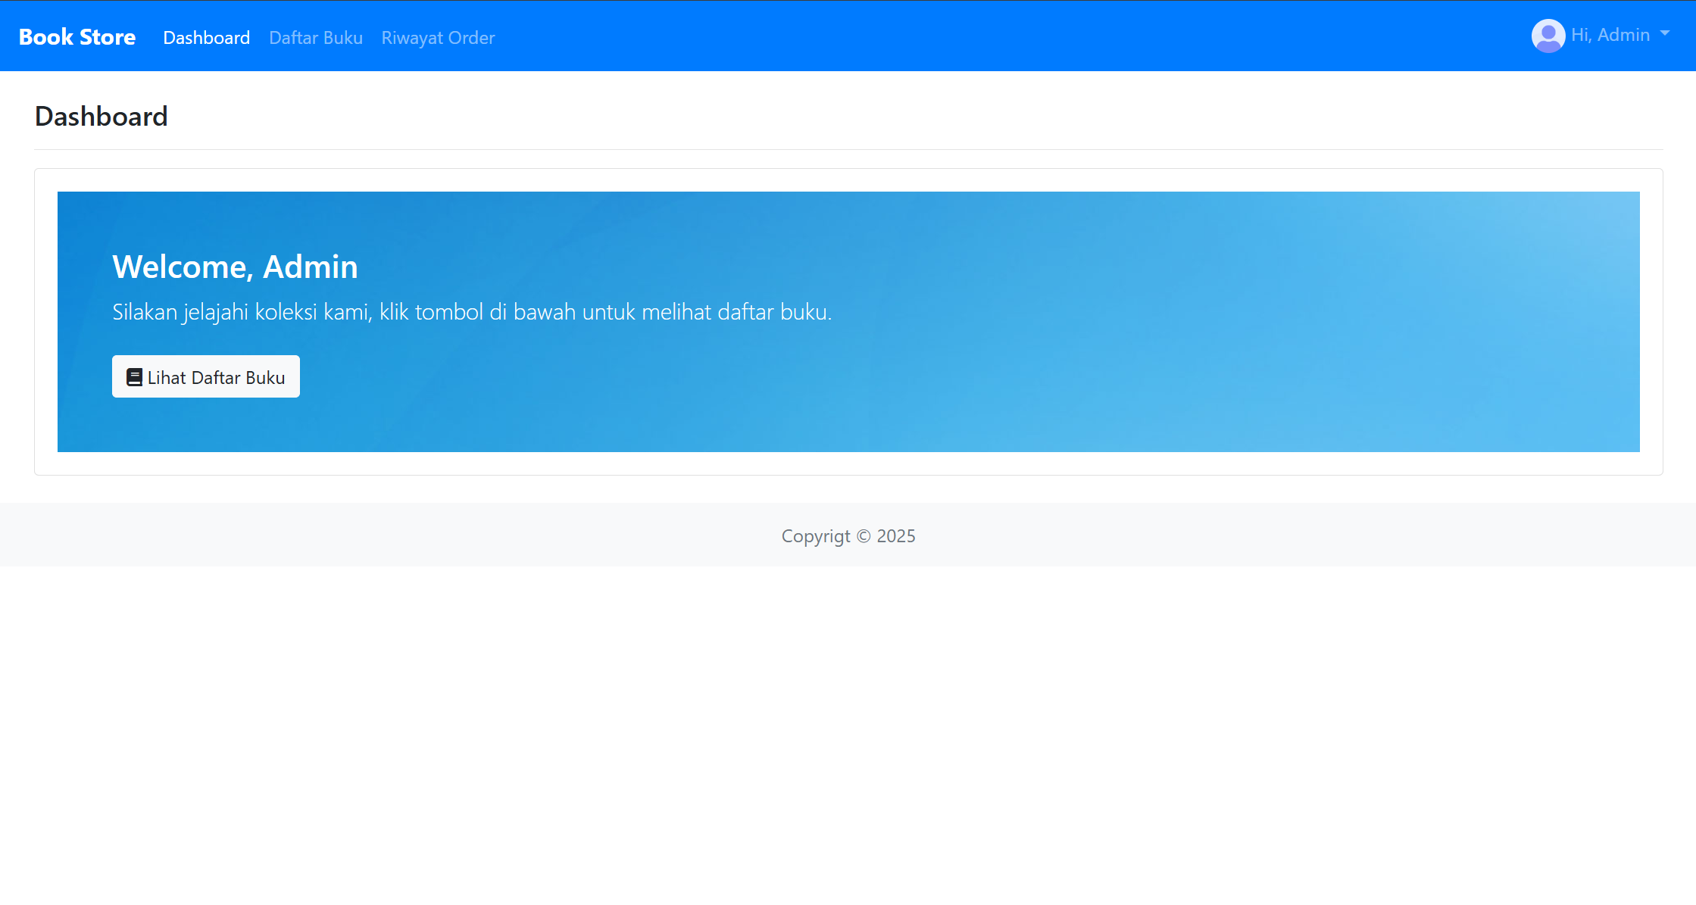The image size is (1696, 905).
Task: Click Book Store text to go home
Action: tap(77, 36)
